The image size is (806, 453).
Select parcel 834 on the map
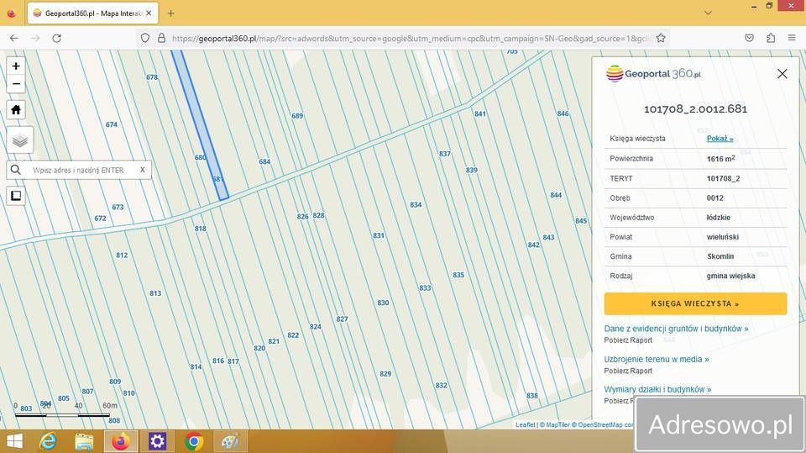(x=416, y=205)
